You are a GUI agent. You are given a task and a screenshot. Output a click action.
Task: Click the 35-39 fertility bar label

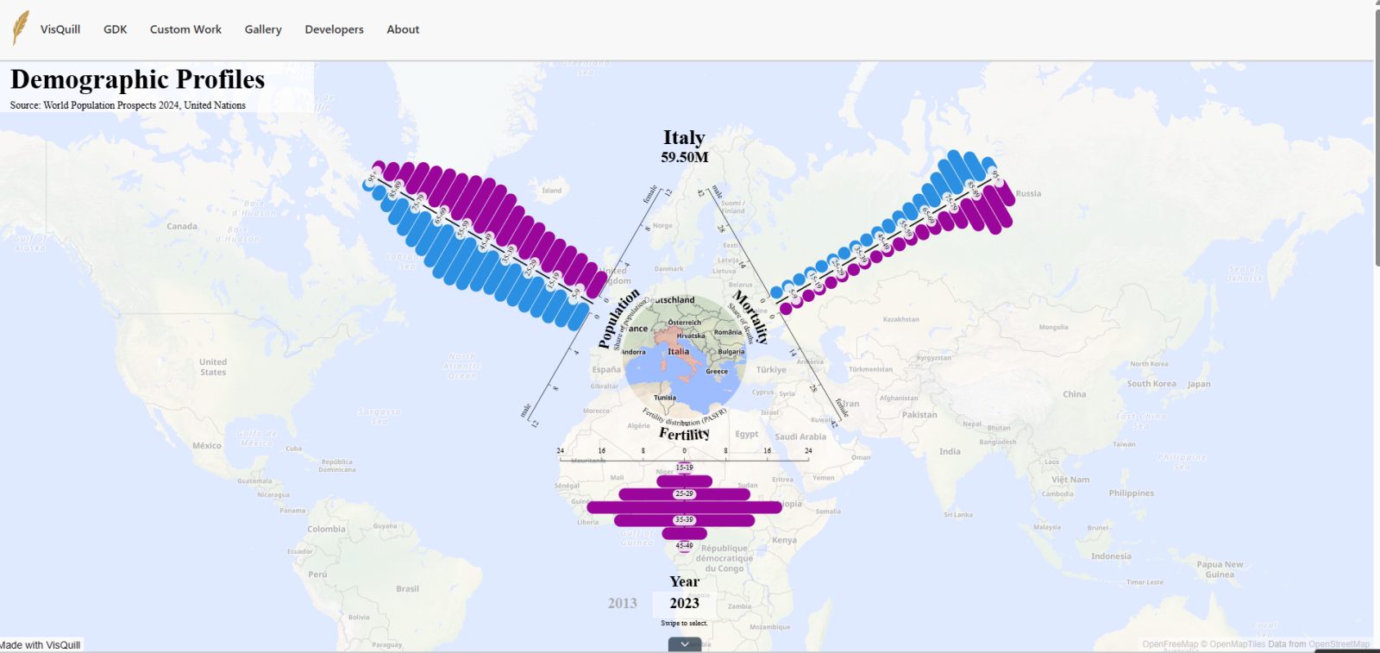pos(684,520)
